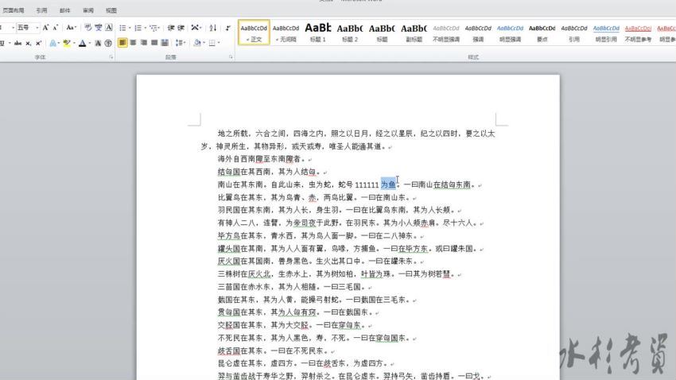676x380 pixels.
Task: Apply the text effects A icon
Action: point(52,43)
